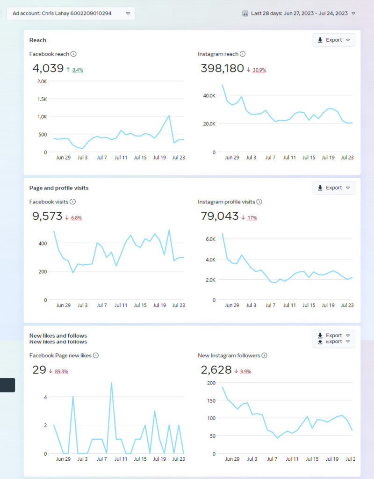Click the Instagram profile visits 17% change value
This screenshot has height=479, width=374.
coord(252,218)
